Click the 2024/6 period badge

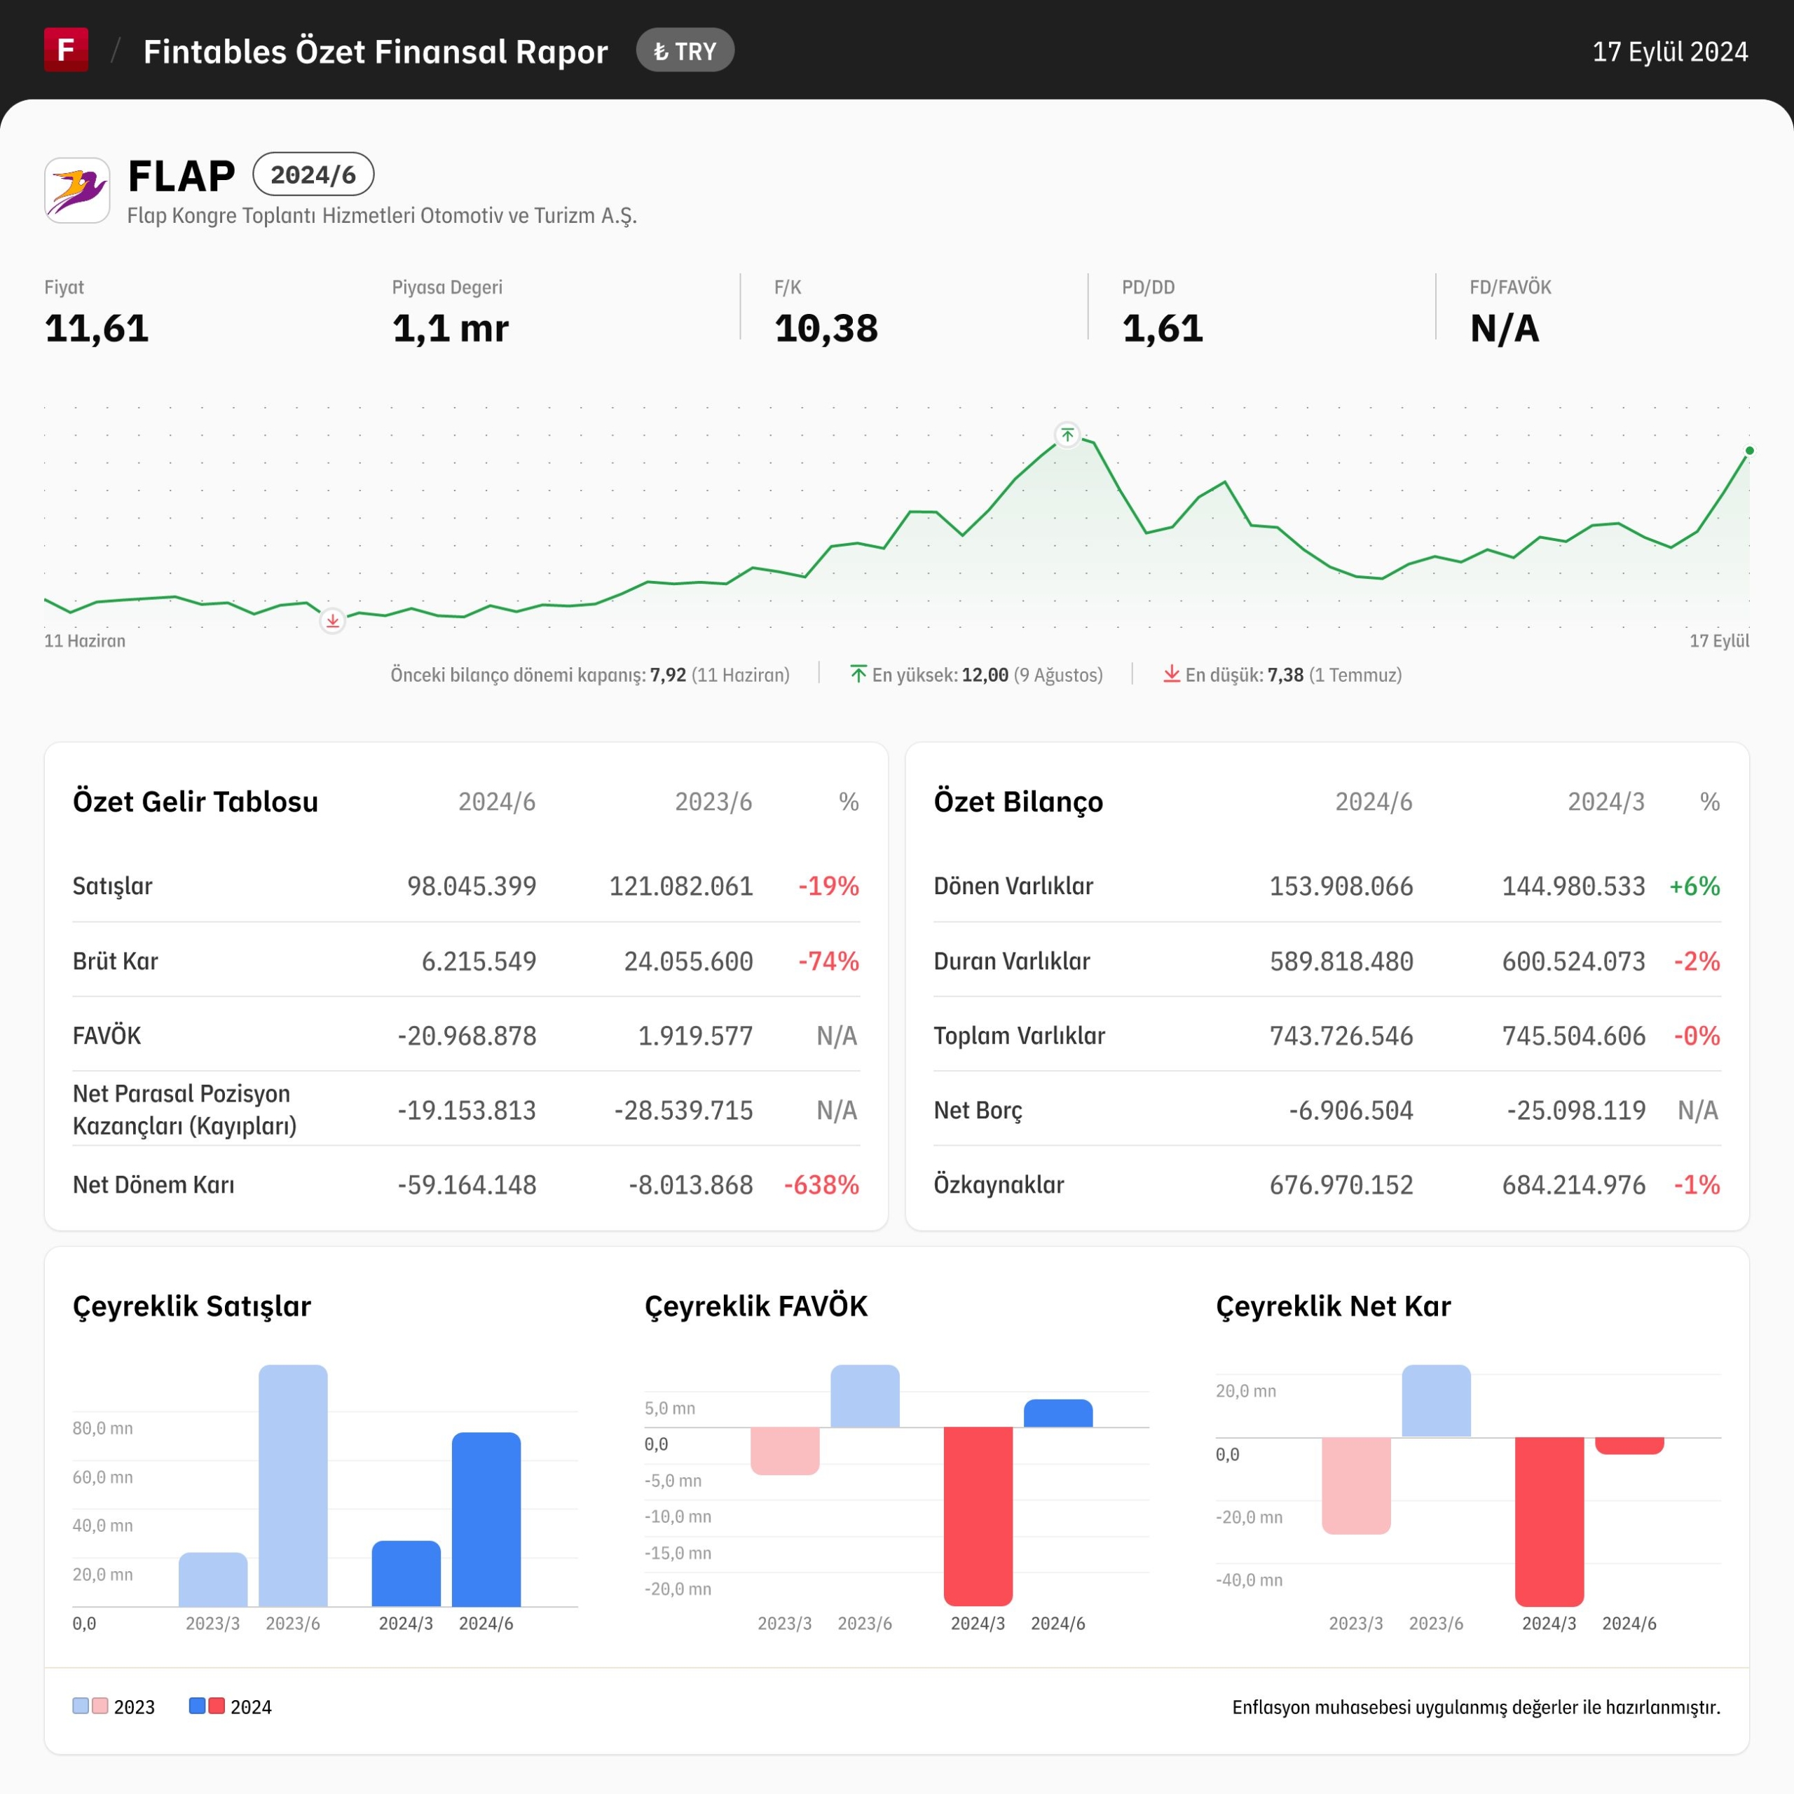tap(313, 174)
